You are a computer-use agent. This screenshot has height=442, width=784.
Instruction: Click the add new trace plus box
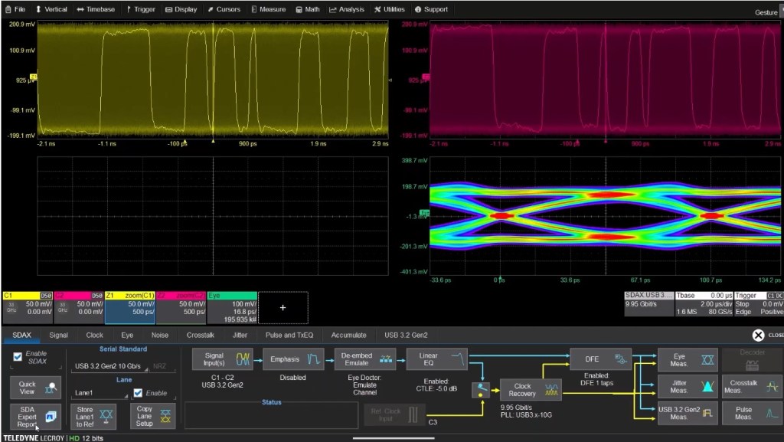tap(283, 307)
